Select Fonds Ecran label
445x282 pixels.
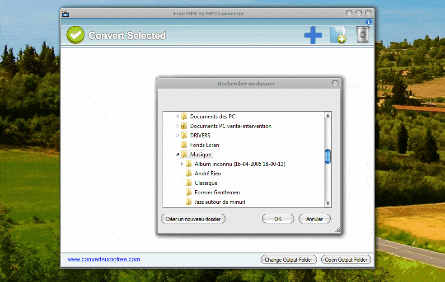pyautogui.click(x=204, y=145)
